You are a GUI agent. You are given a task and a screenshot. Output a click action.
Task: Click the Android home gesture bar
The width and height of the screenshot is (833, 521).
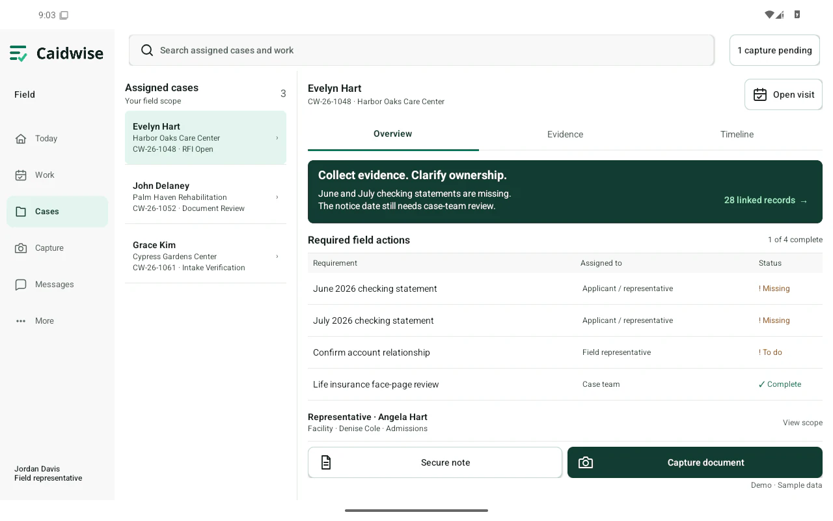[x=416, y=511]
